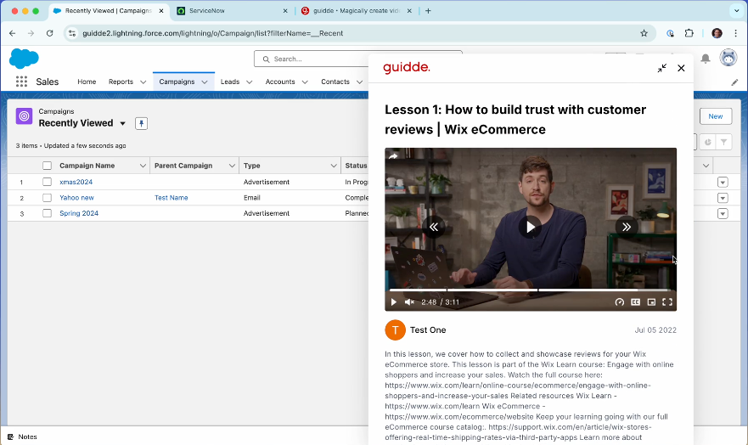Image resolution: width=748 pixels, height=445 pixels.
Task: Minimize the guidde panel with collapse arrows
Action: [661, 68]
